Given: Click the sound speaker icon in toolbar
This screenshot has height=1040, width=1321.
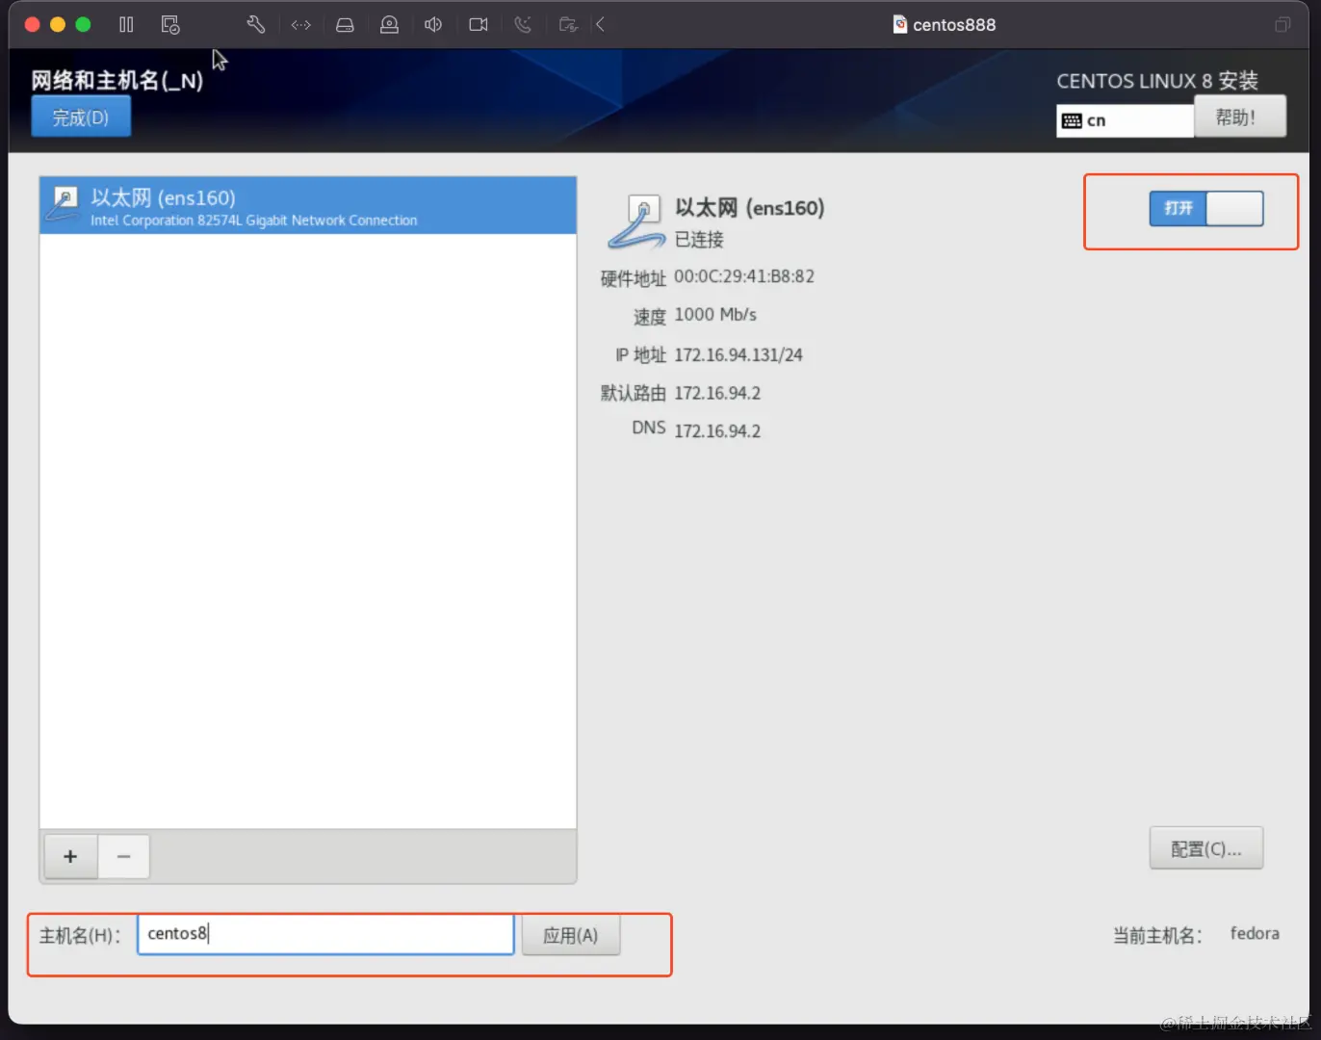Looking at the screenshot, I should (x=433, y=25).
